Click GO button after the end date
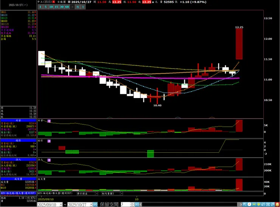280x207 pixels. (95, 204)
